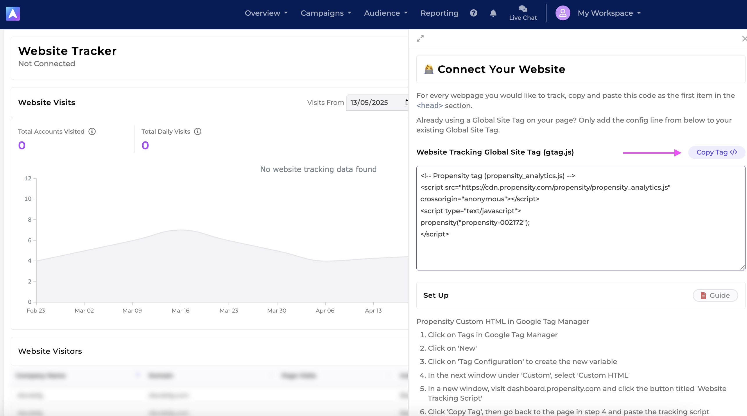The width and height of the screenshot is (747, 416).
Task: Click the 'Feb 23' chart axis label
Action: coord(36,311)
